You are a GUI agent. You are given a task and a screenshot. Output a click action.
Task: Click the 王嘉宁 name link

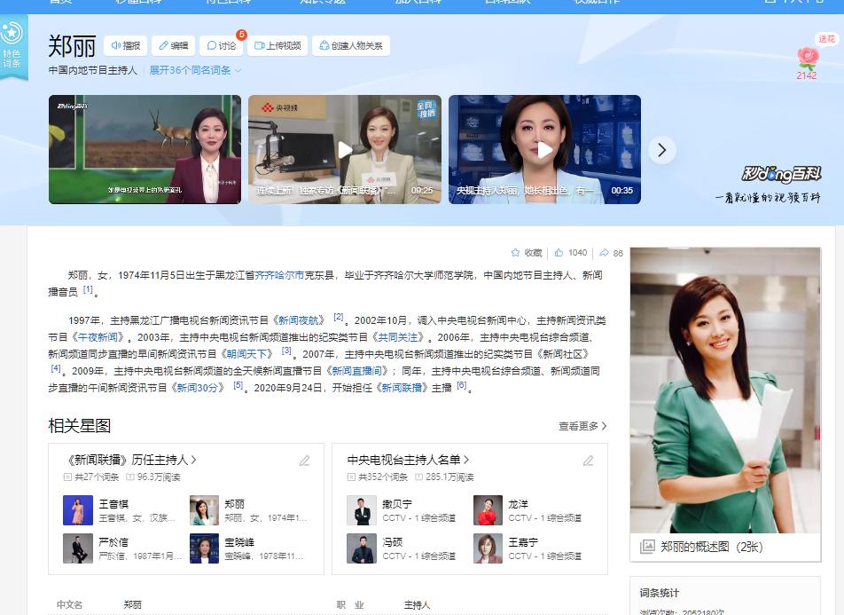click(x=523, y=542)
